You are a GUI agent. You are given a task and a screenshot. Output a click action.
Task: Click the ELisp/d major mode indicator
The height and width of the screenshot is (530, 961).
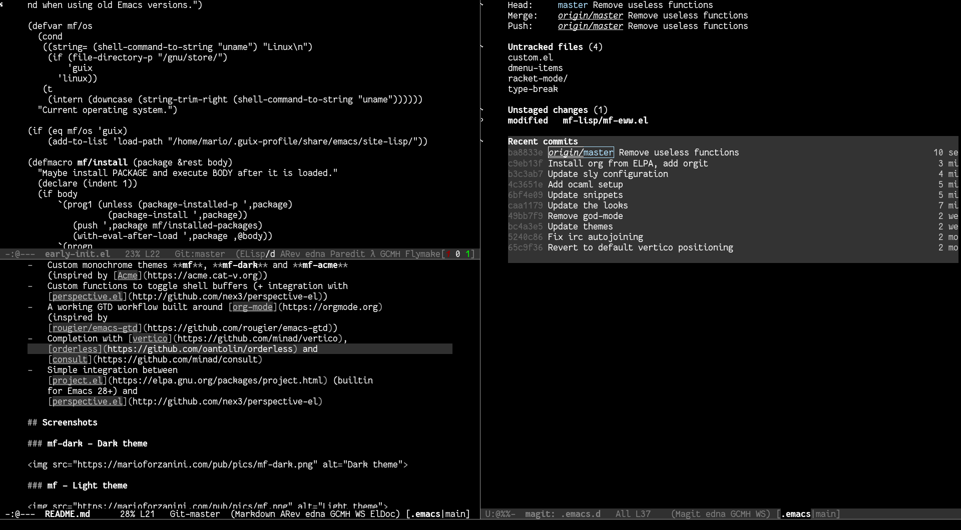pos(258,254)
